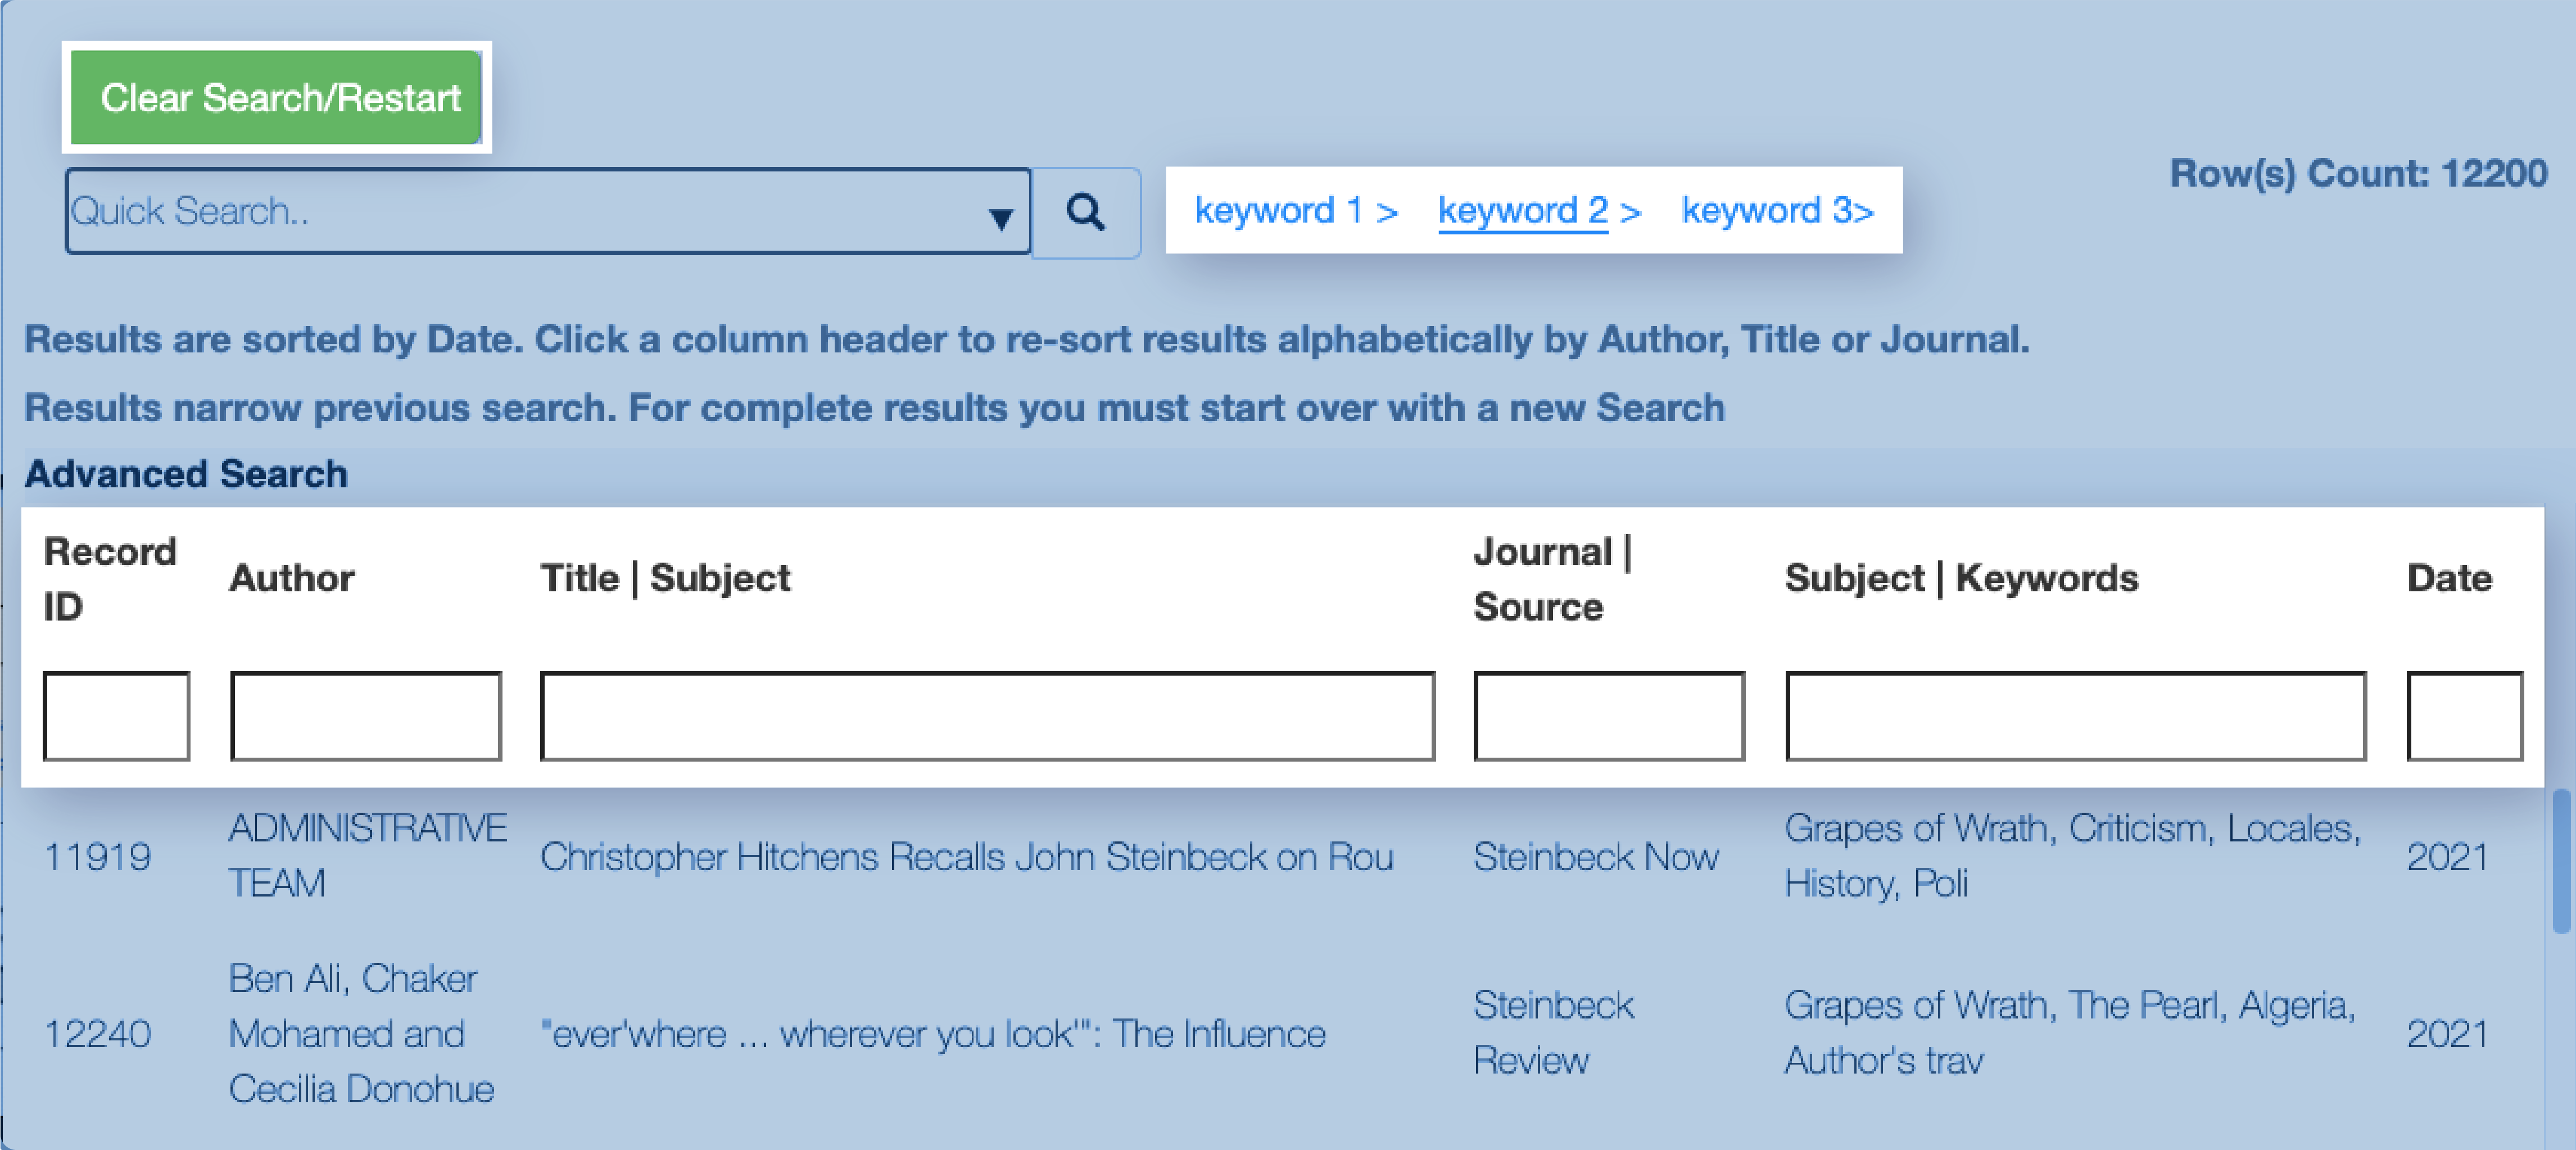Screen dimensions: 2576x1150
Task: Click the Subject | Keywords column header
Action: tap(1962, 577)
